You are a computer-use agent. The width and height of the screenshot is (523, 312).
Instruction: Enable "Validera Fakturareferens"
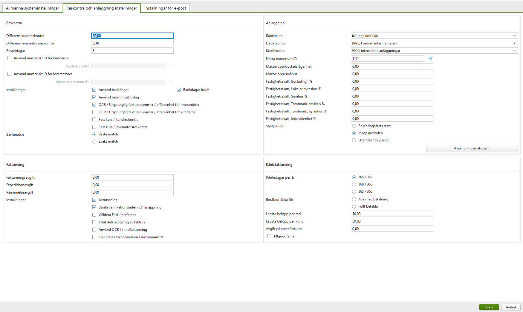pyautogui.click(x=94, y=214)
